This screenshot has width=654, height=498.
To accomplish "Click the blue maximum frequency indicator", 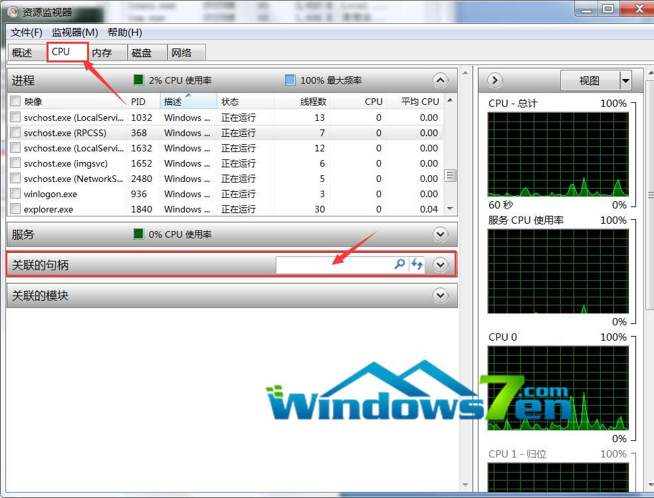I will 290,80.
